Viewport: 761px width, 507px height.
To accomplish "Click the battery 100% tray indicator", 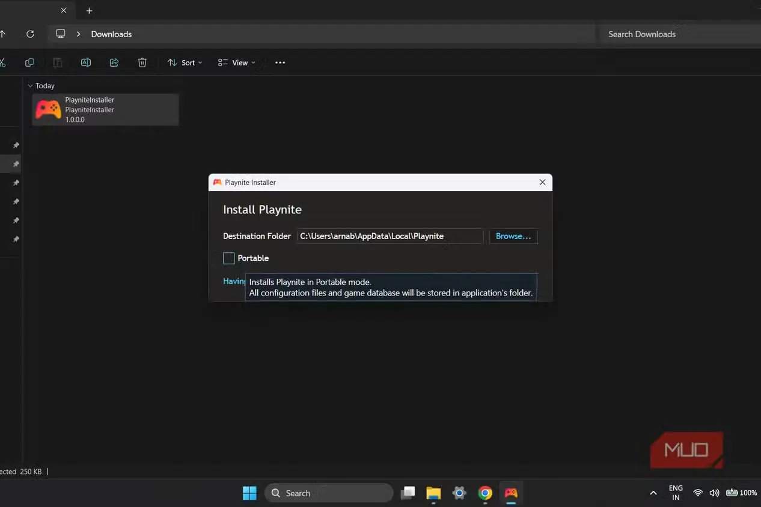I will click(741, 493).
